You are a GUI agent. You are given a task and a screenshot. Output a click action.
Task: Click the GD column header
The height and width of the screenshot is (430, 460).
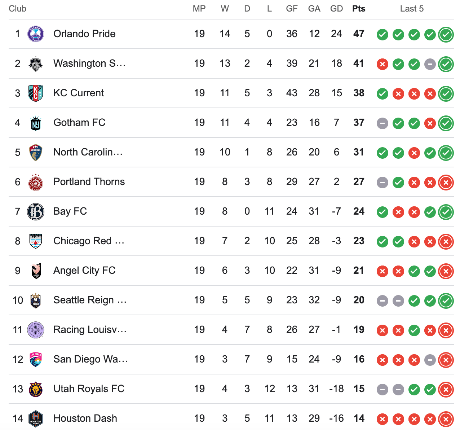337,9
